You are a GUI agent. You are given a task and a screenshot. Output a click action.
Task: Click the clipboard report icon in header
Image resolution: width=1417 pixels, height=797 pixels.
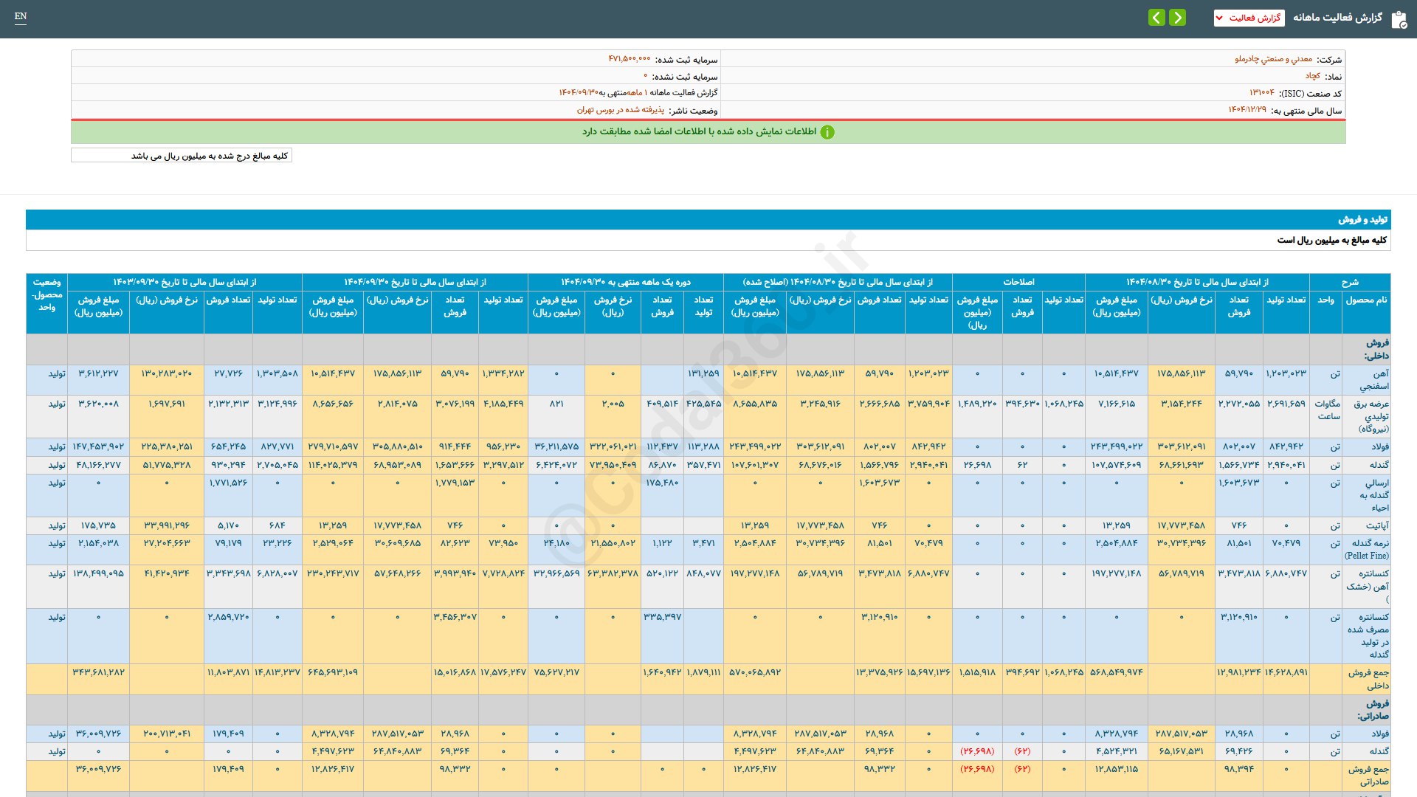click(1399, 19)
